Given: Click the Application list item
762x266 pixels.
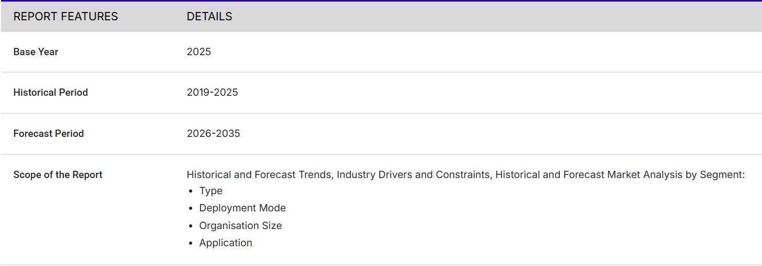Looking at the screenshot, I should tap(226, 243).
